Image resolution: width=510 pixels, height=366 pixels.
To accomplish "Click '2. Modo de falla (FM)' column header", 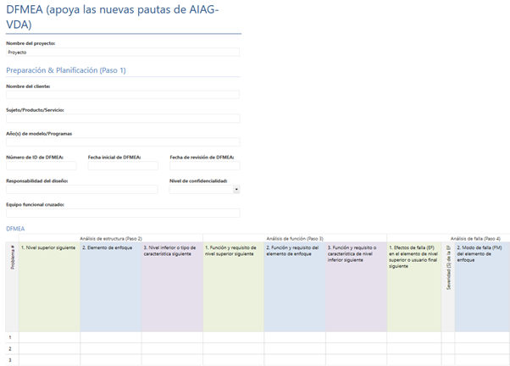I will click(482, 286).
